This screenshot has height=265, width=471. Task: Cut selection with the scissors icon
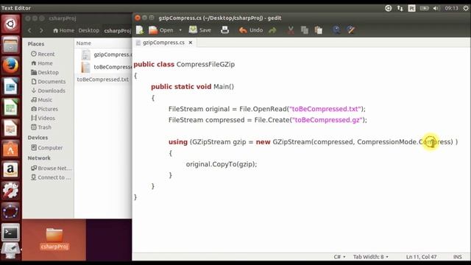[291, 30]
